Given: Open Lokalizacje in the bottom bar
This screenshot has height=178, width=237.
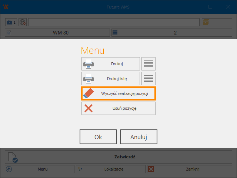Looking at the screenshot, I should (x=111, y=169).
